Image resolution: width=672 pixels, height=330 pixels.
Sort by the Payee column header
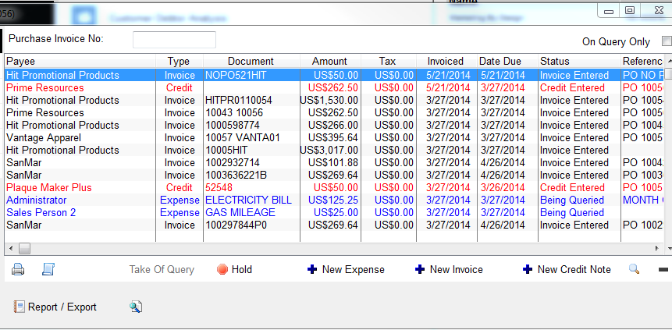tap(80, 62)
